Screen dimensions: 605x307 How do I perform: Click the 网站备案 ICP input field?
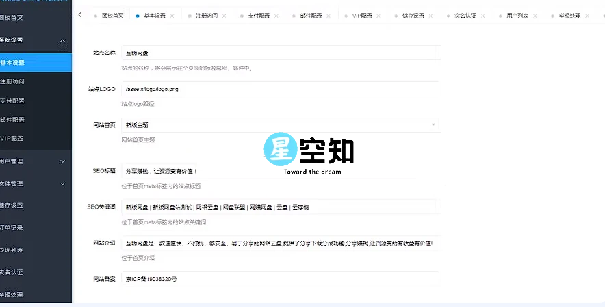pyautogui.click(x=280, y=279)
